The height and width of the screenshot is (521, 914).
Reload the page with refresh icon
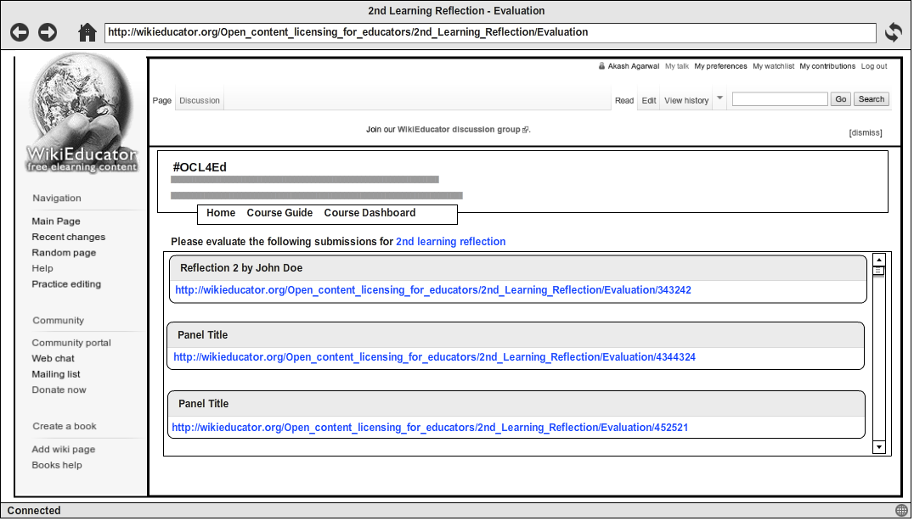(x=893, y=32)
